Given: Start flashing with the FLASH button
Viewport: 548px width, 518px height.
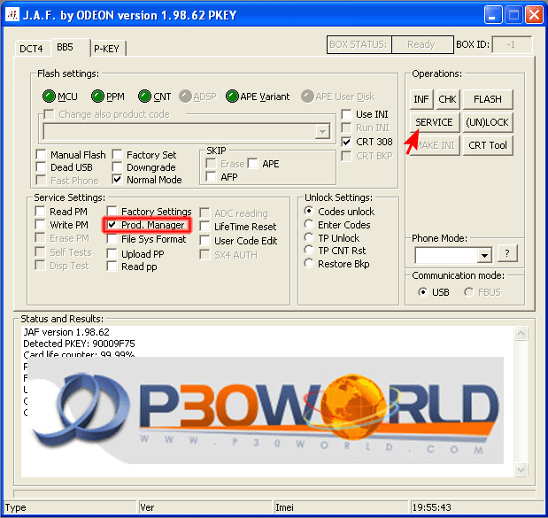Looking at the screenshot, I should (488, 99).
